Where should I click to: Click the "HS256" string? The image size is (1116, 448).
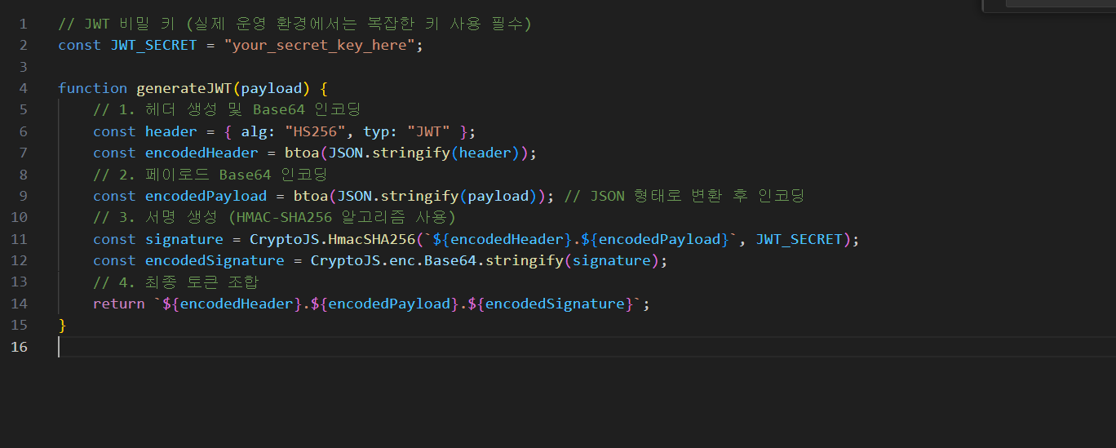pyautogui.click(x=316, y=131)
